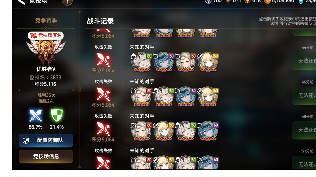The height and width of the screenshot is (177, 316).
Task: Open 配置防御队 defense team setup
Action: (46, 140)
